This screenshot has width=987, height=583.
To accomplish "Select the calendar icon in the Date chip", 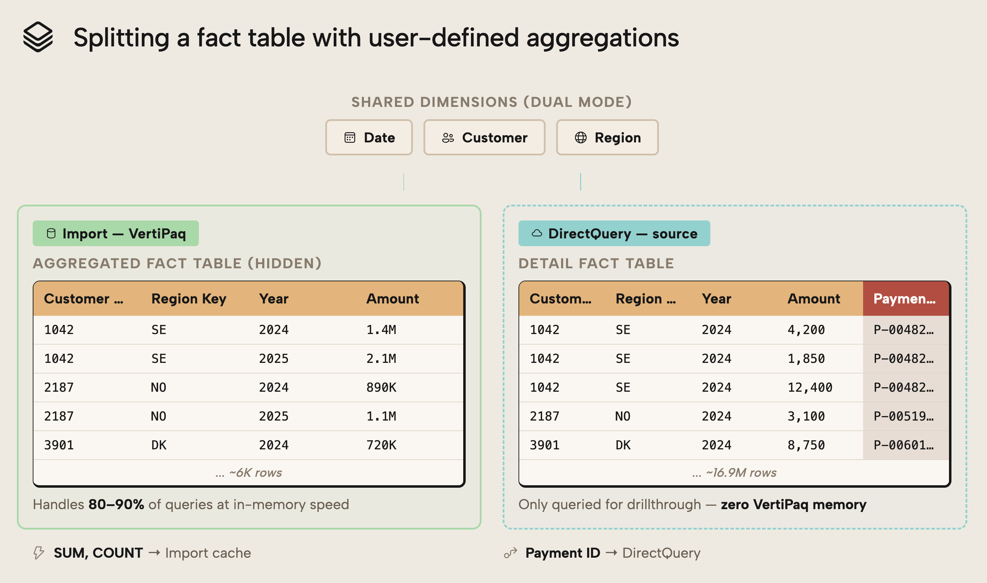I will click(349, 137).
